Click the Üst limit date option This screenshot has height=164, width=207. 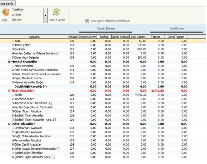point(17,20)
